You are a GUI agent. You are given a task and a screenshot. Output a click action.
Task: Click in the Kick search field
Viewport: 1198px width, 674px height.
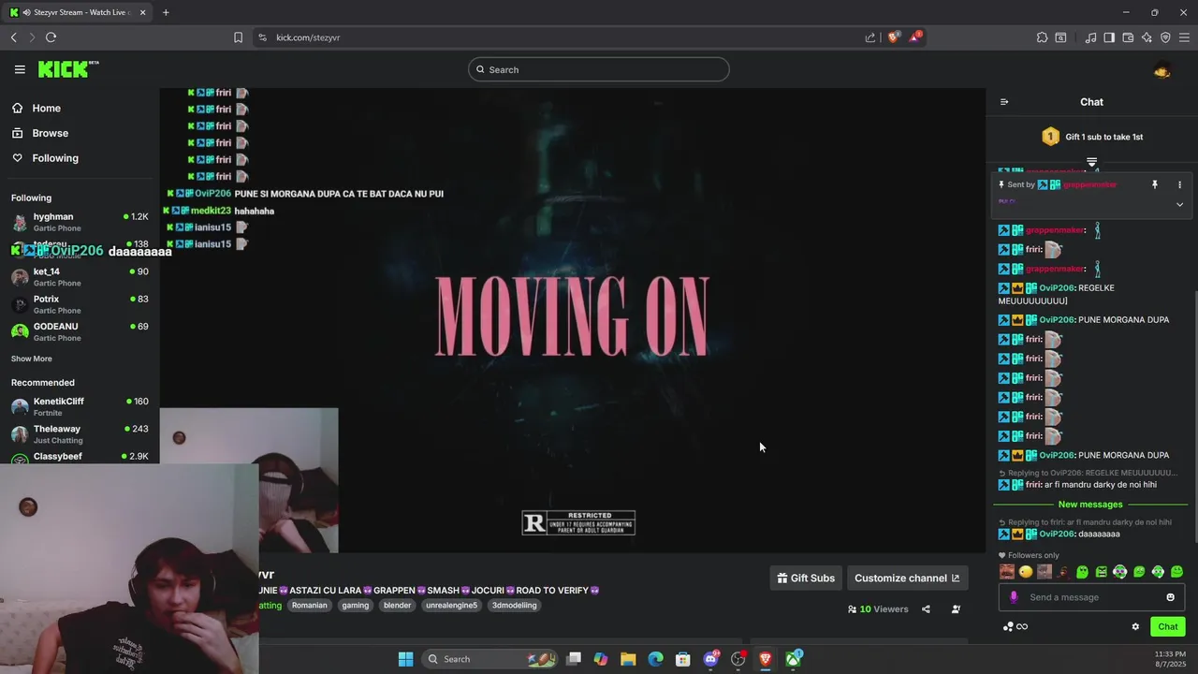(599, 69)
